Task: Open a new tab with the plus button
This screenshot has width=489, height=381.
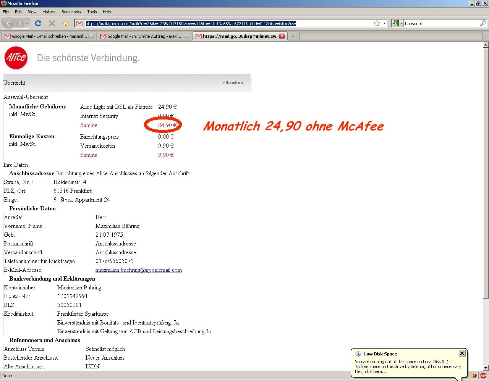Action: click(294, 36)
